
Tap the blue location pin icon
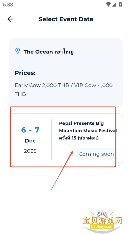pos(18,51)
